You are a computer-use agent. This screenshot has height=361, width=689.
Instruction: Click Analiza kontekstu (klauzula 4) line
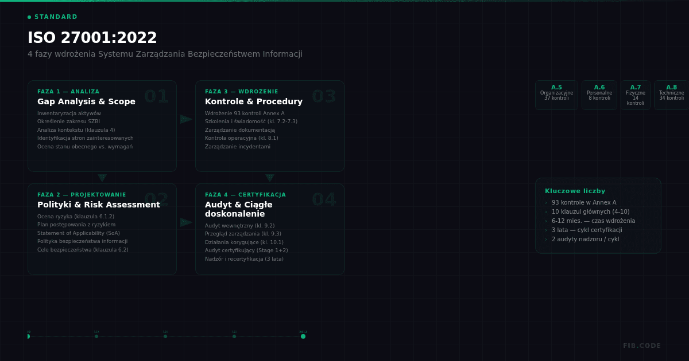pyautogui.click(x=76, y=130)
